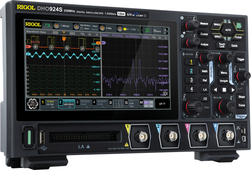Push the Slope hardware button
Screen dimensions: 251x170
(x=241, y=97)
